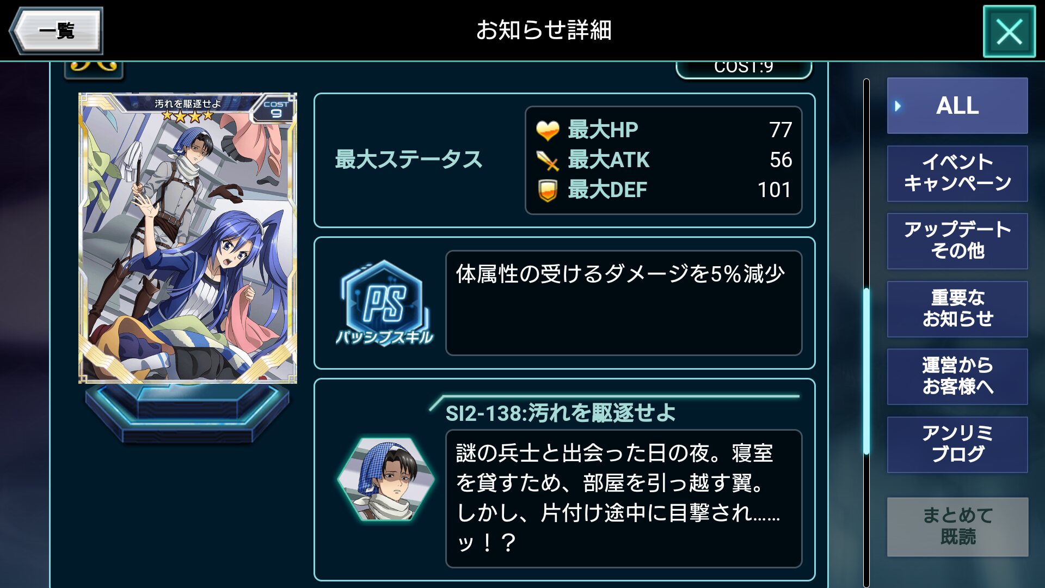Select the ALL notices tab
The image size is (1045, 588).
tap(957, 106)
